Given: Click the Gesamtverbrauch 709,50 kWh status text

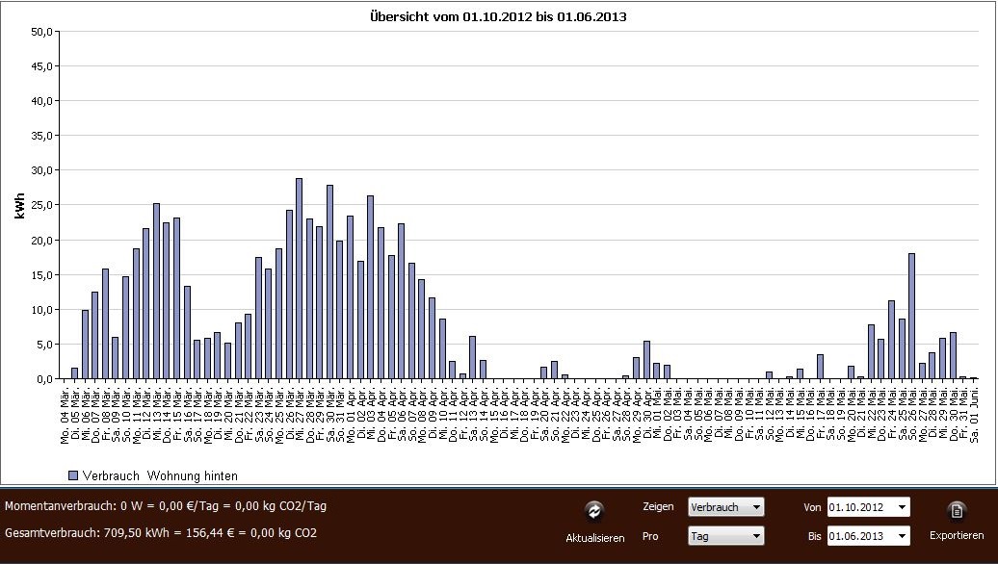Looking at the screenshot, I should pos(161,532).
